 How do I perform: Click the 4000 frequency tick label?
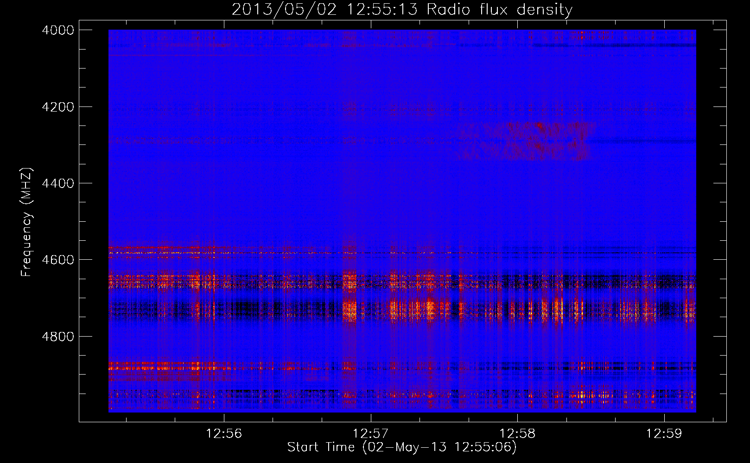click(58, 30)
